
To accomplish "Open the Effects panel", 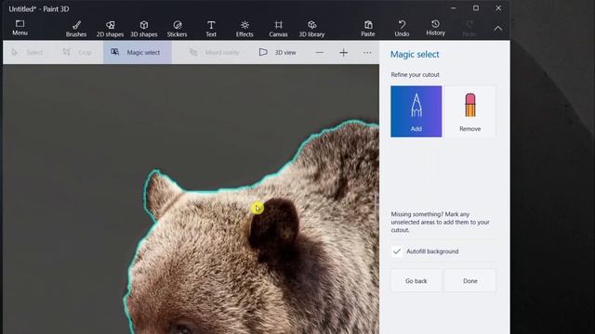I will [x=245, y=29].
